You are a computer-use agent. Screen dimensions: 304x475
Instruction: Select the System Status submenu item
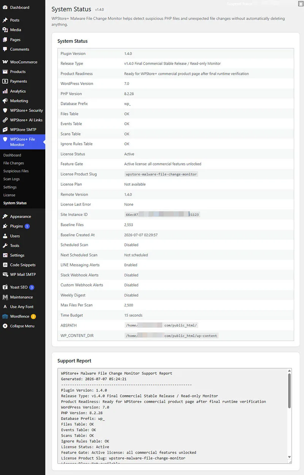pos(15,203)
